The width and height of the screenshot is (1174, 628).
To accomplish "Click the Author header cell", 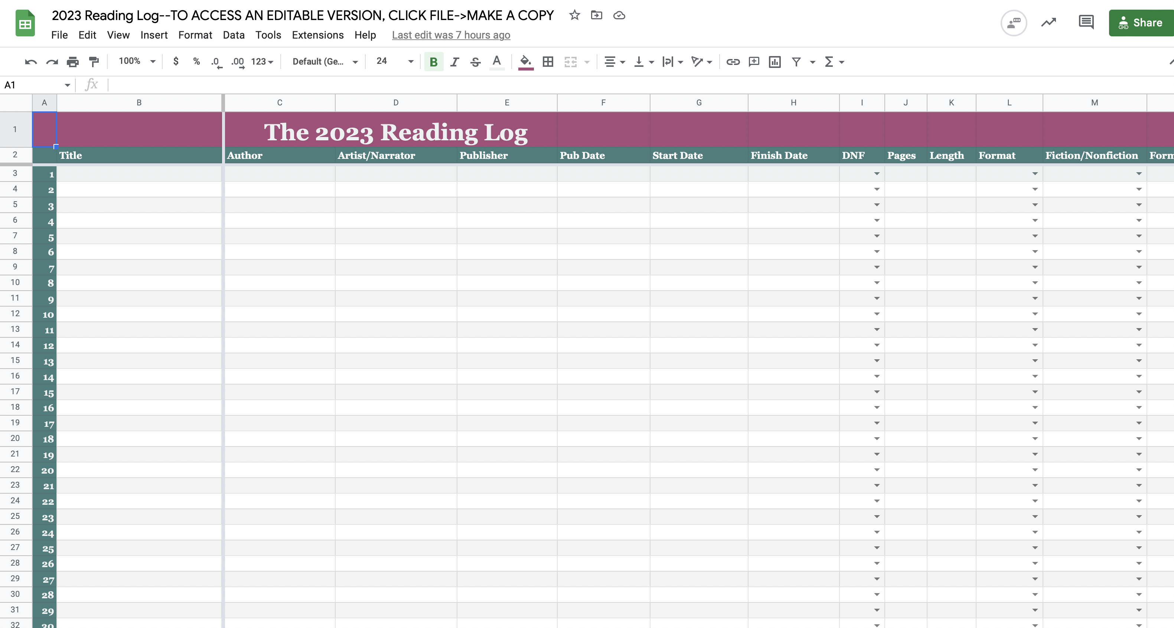I will 280,156.
